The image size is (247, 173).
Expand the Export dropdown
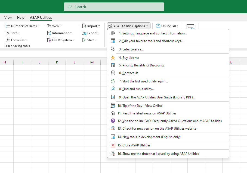(x=91, y=33)
